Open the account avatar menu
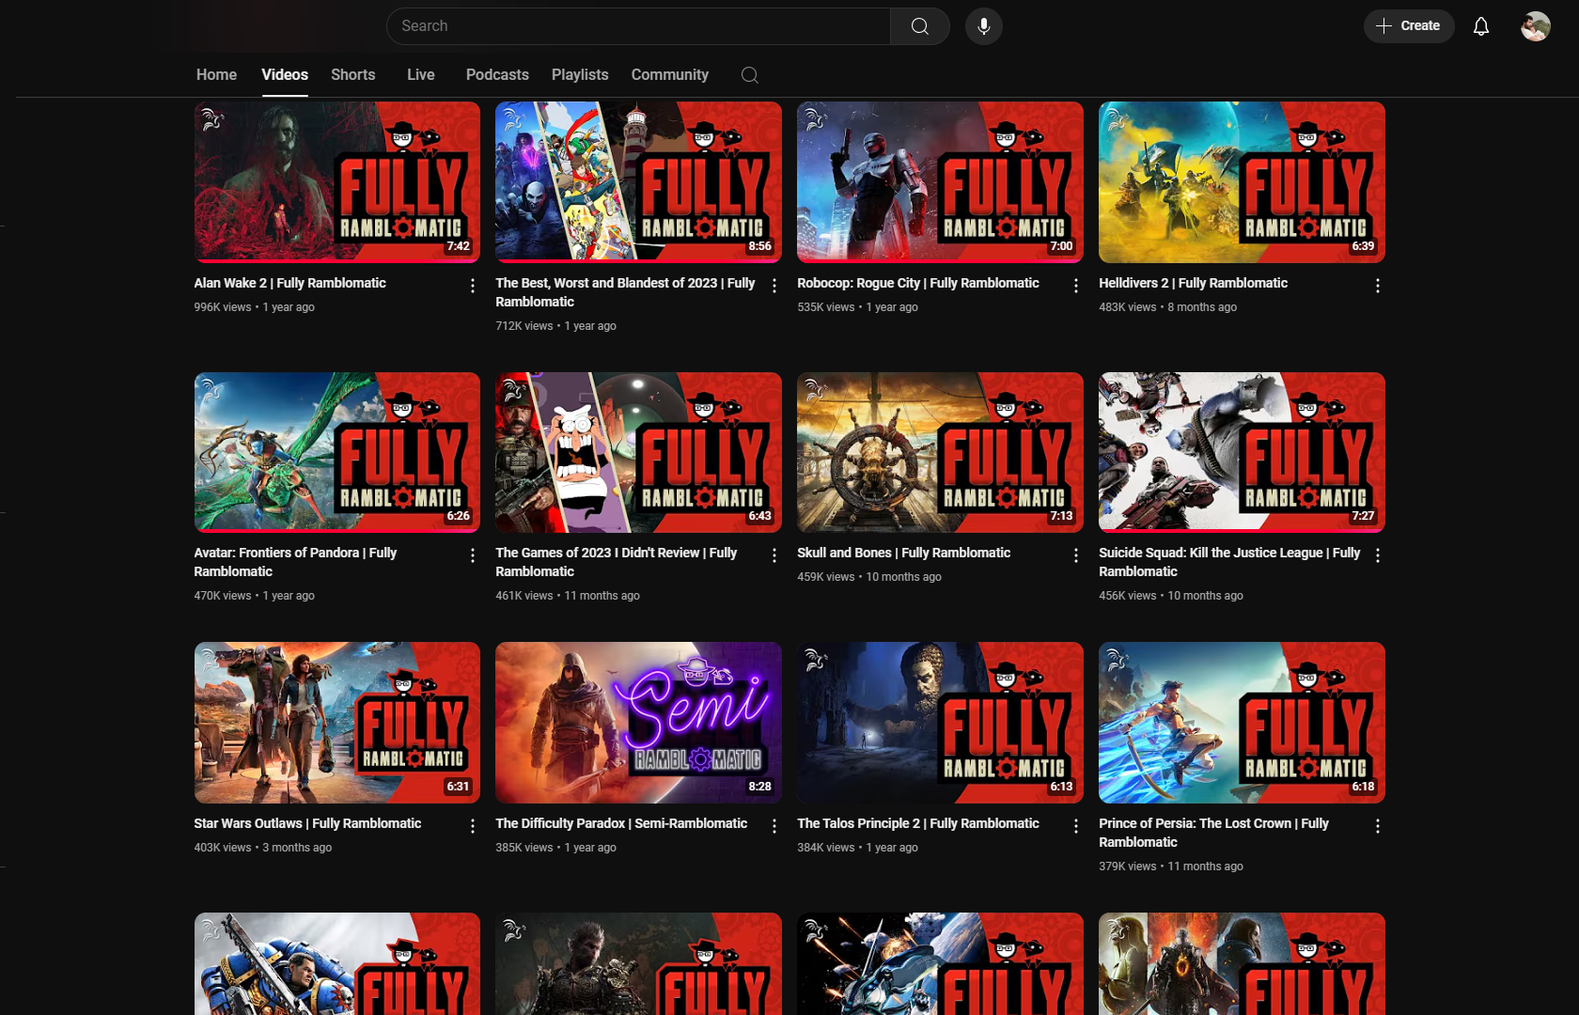The image size is (1579, 1015). point(1535,26)
